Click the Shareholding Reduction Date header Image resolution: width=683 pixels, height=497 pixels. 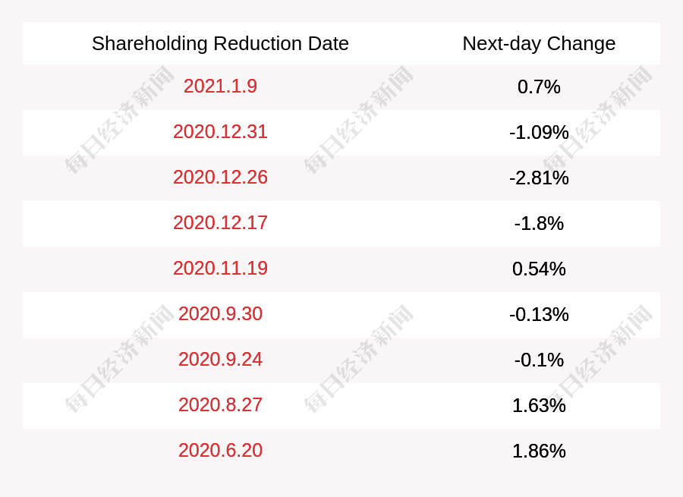click(x=220, y=44)
